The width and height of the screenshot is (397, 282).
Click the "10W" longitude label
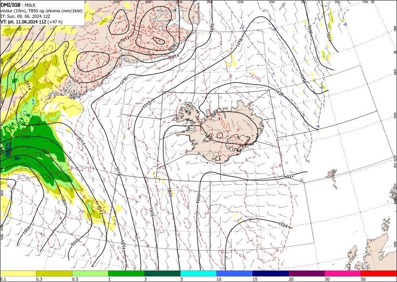[272, 2]
